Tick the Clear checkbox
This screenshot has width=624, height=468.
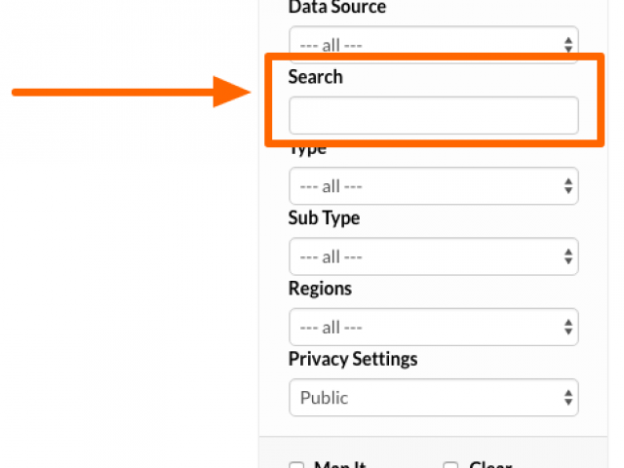click(x=450, y=465)
